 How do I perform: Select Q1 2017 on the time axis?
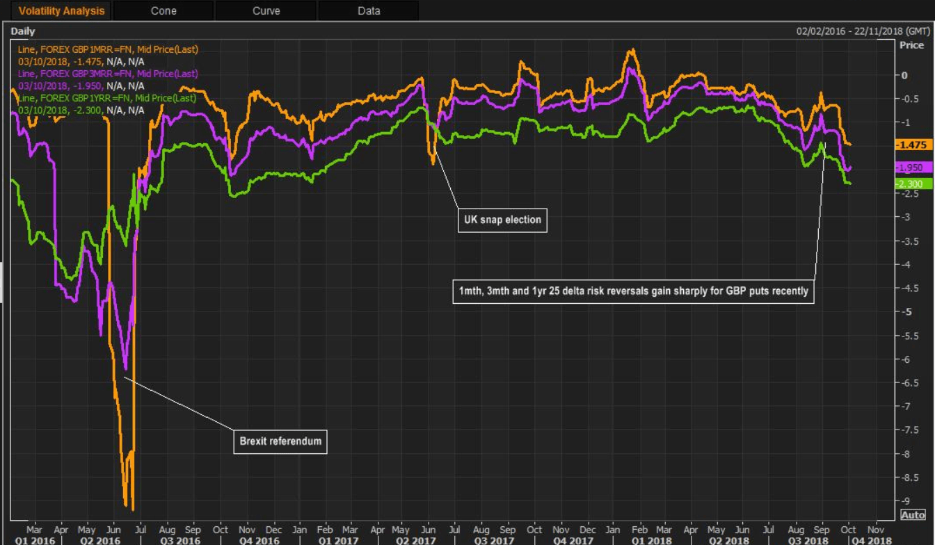339,540
